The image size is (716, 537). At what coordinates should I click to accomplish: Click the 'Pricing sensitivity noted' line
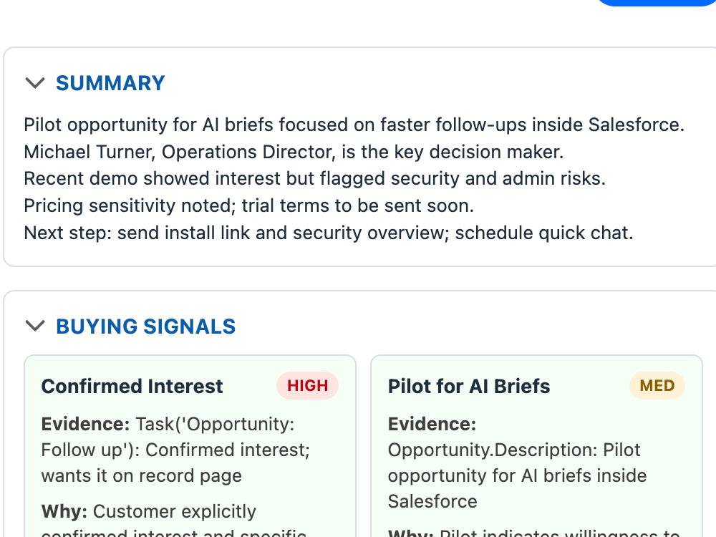click(249, 205)
